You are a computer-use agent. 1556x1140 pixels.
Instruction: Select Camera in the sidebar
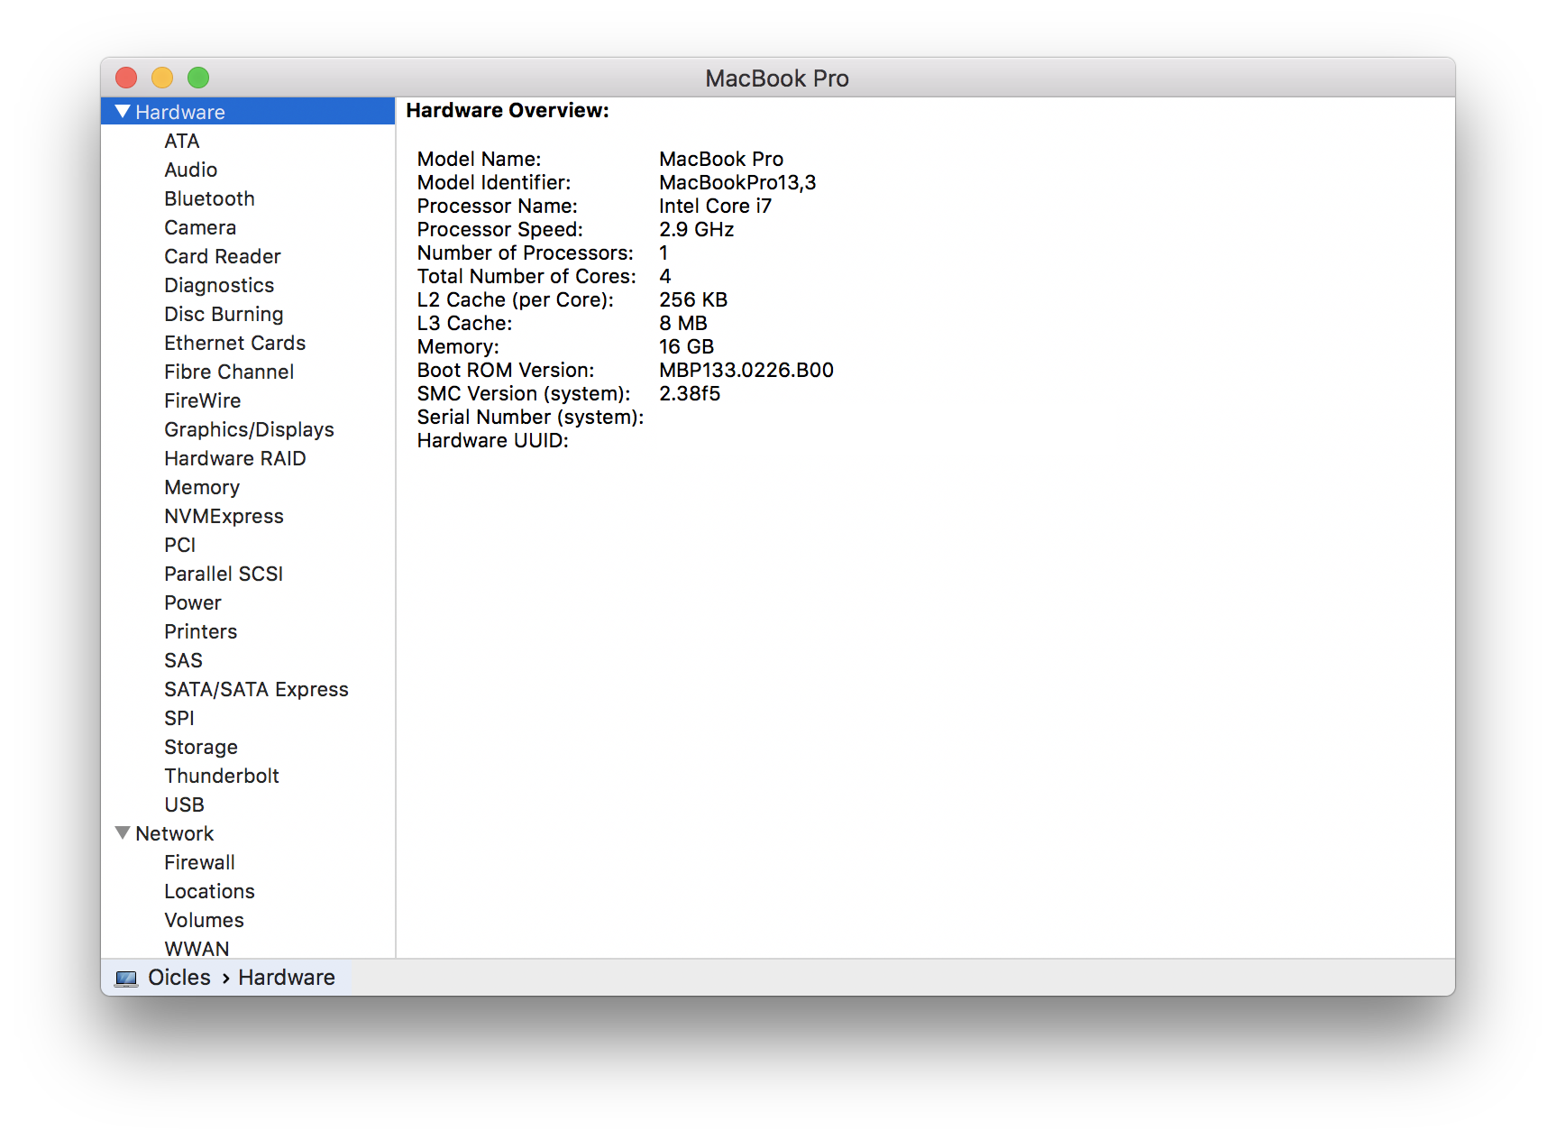pyautogui.click(x=200, y=227)
